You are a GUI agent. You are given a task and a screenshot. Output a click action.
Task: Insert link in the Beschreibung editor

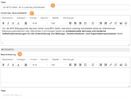(111, 65)
